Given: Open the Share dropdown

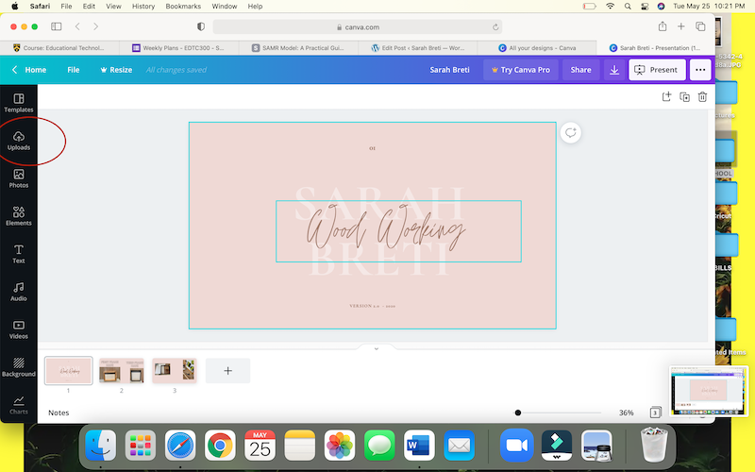Looking at the screenshot, I should (x=580, y=70).
